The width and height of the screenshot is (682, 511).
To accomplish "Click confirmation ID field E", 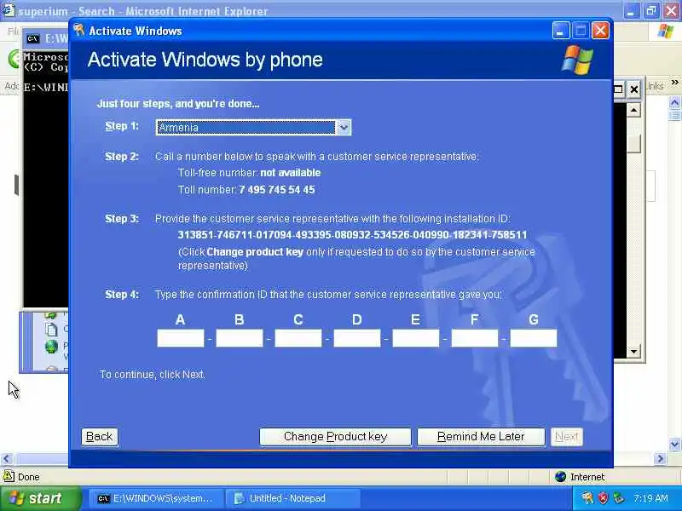I will [x=416, y=338].
